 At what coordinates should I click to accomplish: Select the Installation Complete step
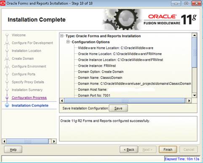30,105
